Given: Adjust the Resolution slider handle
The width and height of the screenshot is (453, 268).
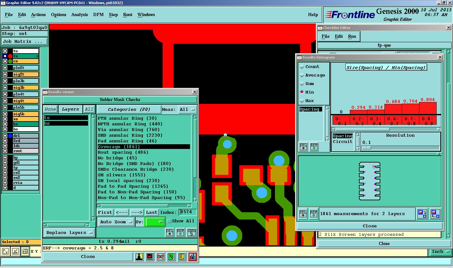Looking at the screenshot, I should [366, 148].
